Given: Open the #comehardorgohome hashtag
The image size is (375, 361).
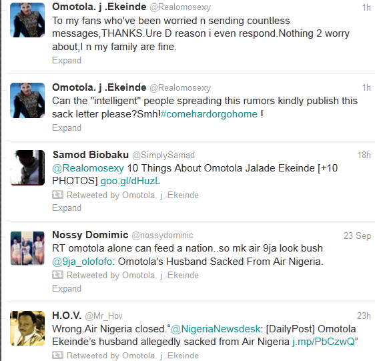Looking at the screenshot, I should tap(209, 114).
